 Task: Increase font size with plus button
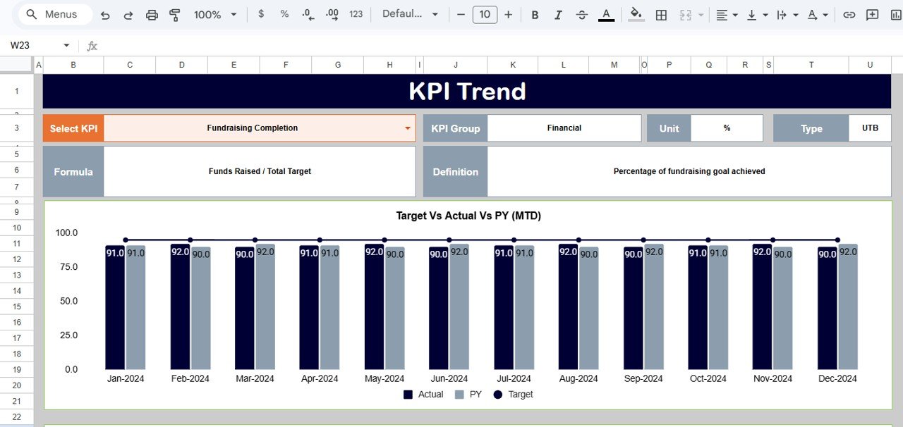[x=508, y=14]
